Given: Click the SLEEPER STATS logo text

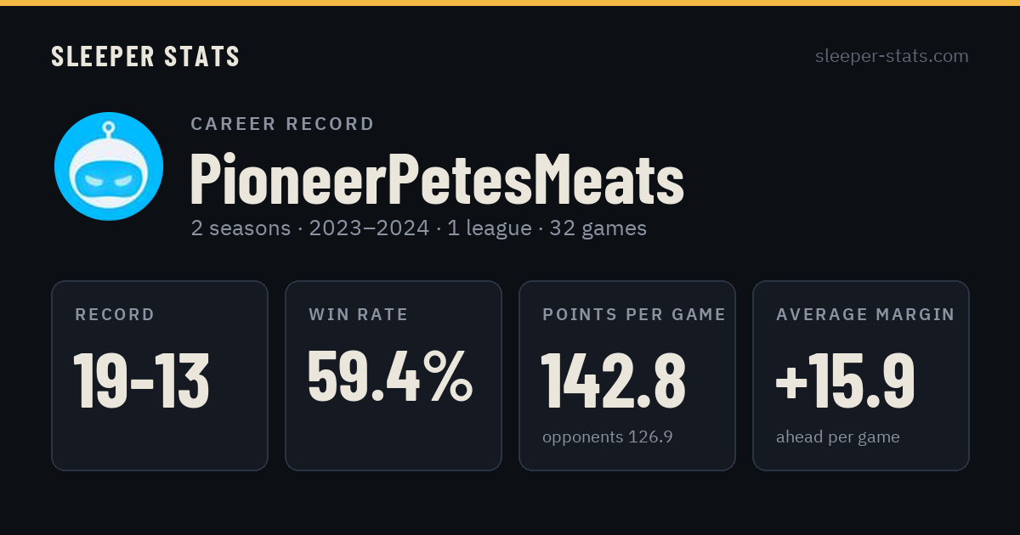Looking at the screenshot, I should (x=145, y=56).
